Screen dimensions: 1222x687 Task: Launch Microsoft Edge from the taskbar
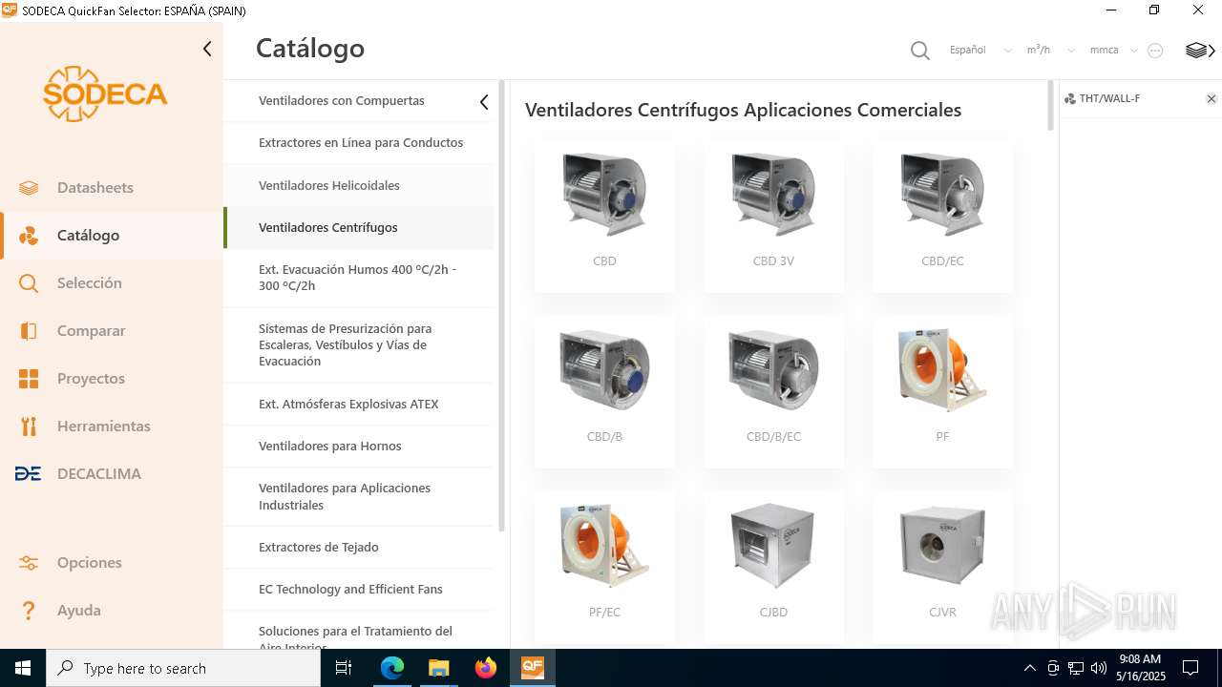point(392,668)
